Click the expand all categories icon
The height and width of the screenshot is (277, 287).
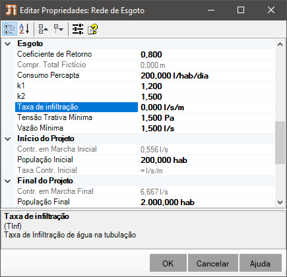(59, 29)
